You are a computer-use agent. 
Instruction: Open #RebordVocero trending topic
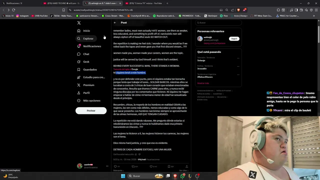tap(205, 77)
